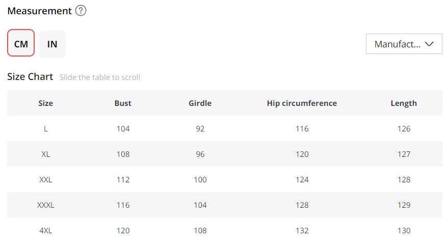Viewport: 447px width, 246px height.
Task: Click bust value 104 in L row
Action: point(123,129)
